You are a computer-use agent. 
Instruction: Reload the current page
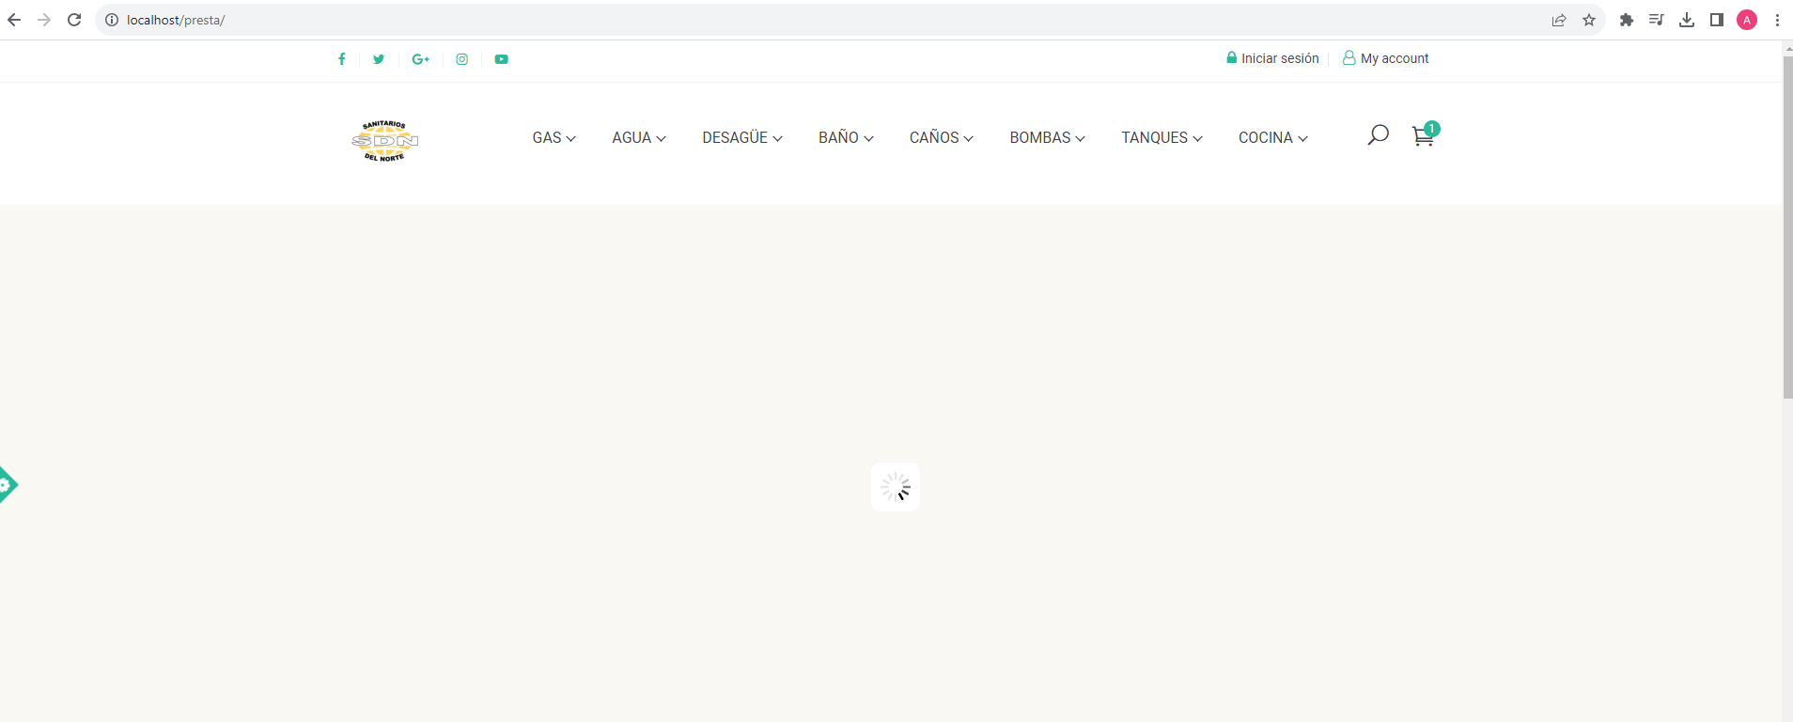[x=74, y=20]
